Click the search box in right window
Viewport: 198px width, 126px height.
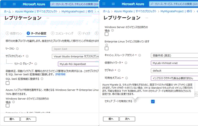click(174, 4)
